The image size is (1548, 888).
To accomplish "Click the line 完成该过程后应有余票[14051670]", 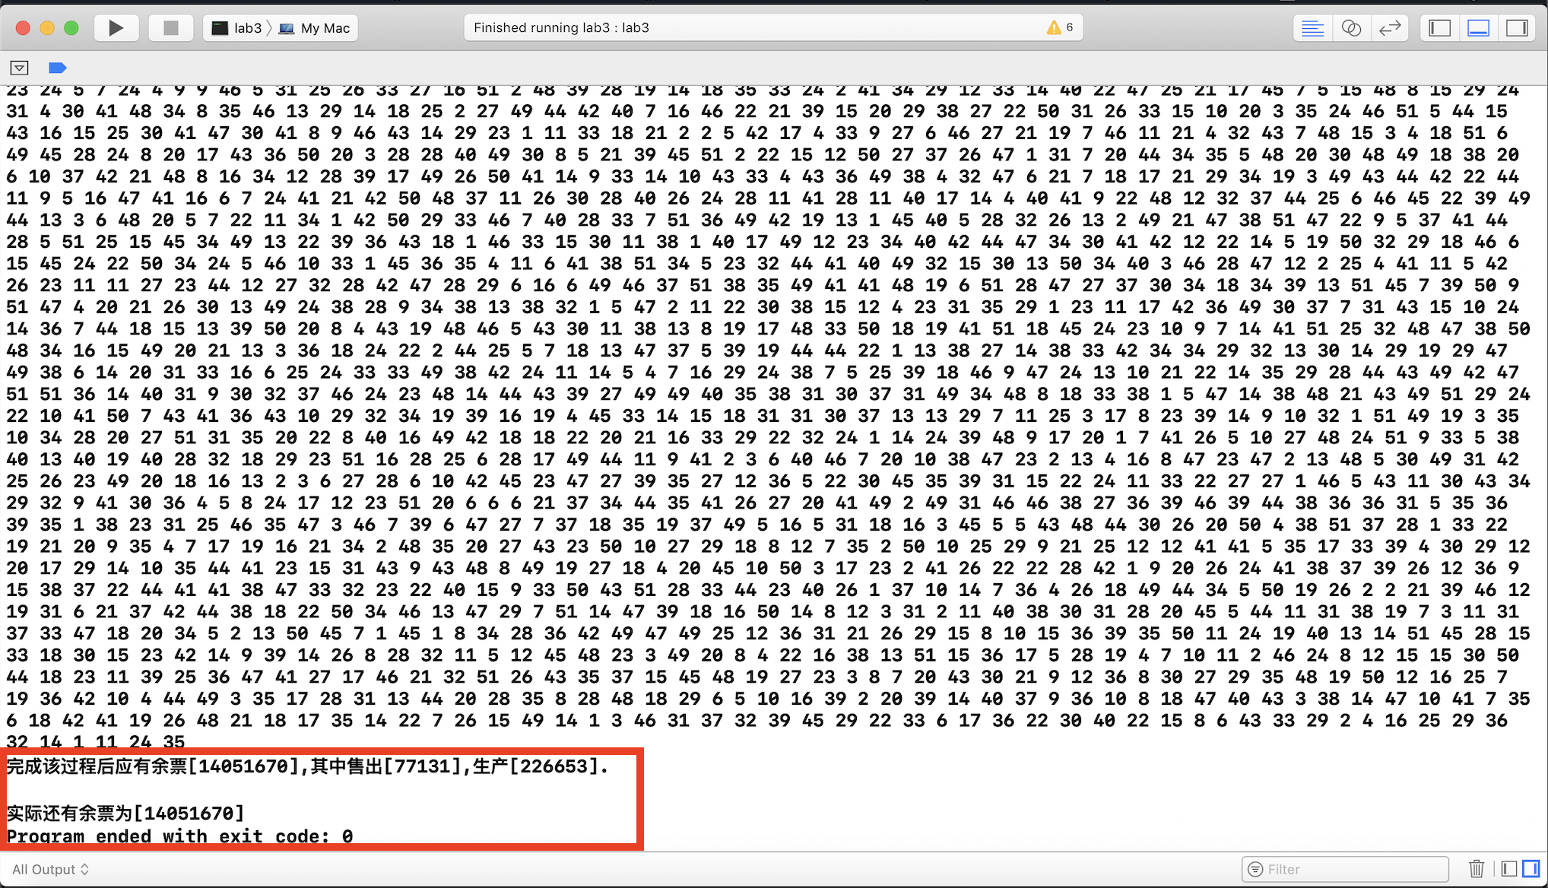I will pyautogui.click(x=307, y=766).
